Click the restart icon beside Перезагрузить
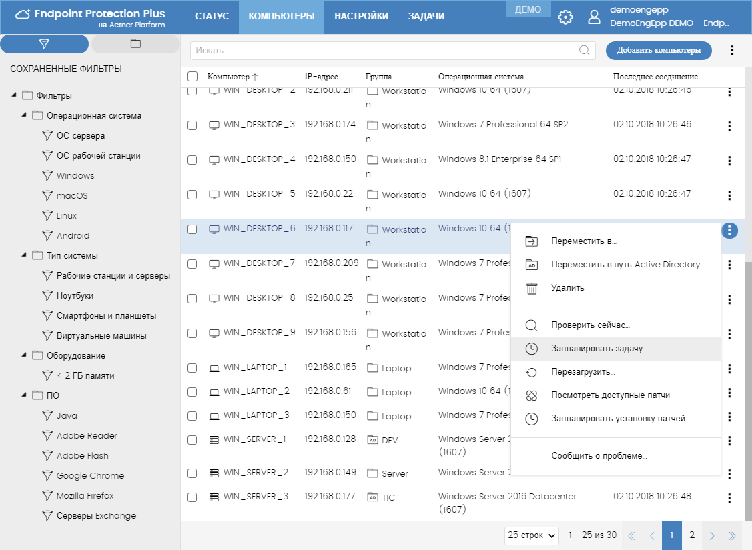752x550 pixels. (x=532, y=372)
